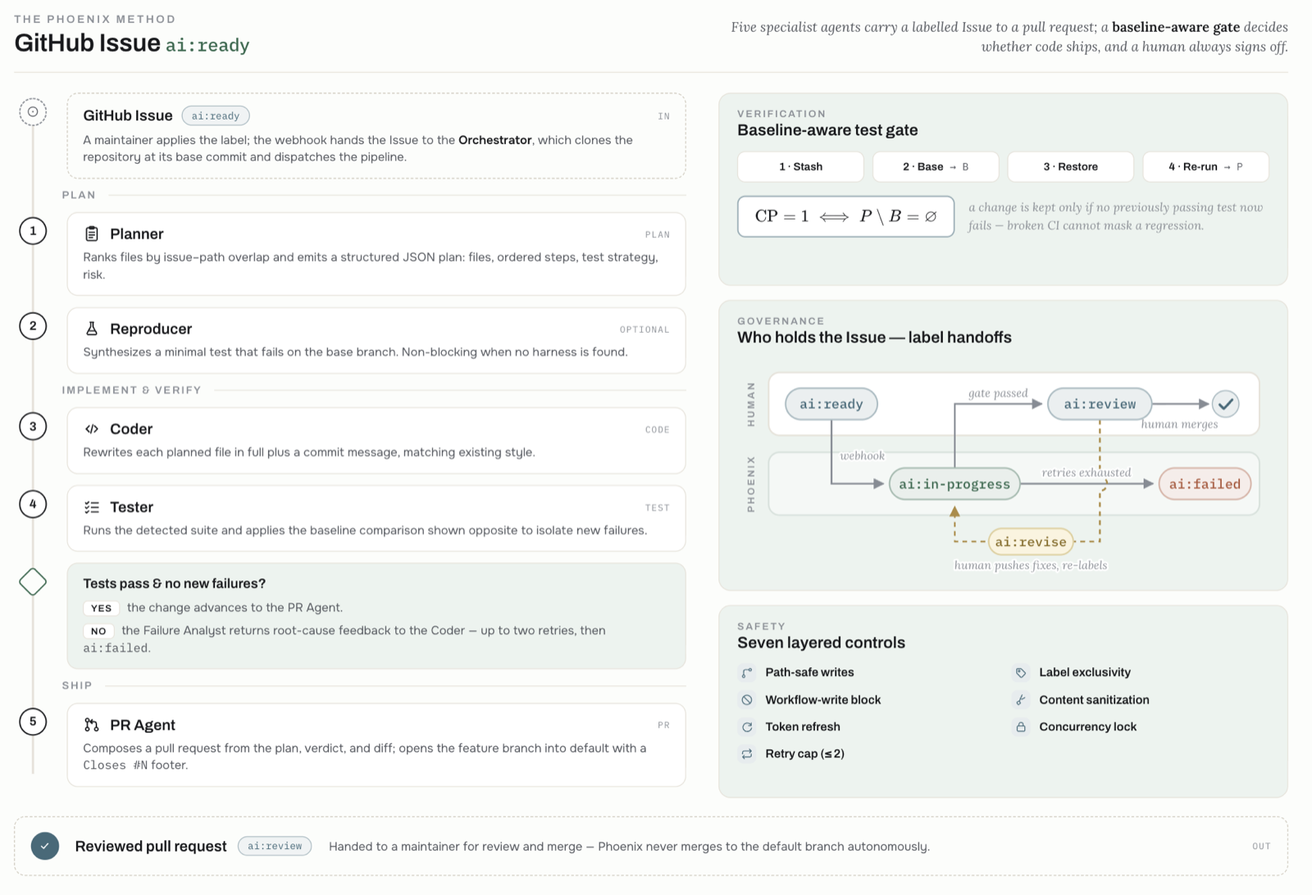Click step number 2 circle on timeline
Image resolution: width=1312 pixels, height=895 pixels.
(x=33, y=326)
